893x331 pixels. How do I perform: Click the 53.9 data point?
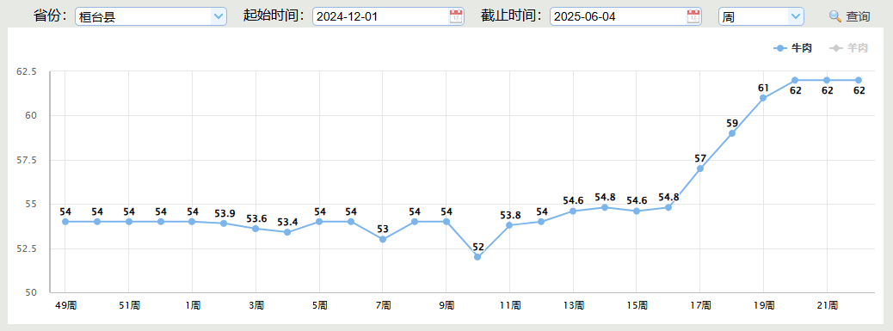[x=224, y=224]
